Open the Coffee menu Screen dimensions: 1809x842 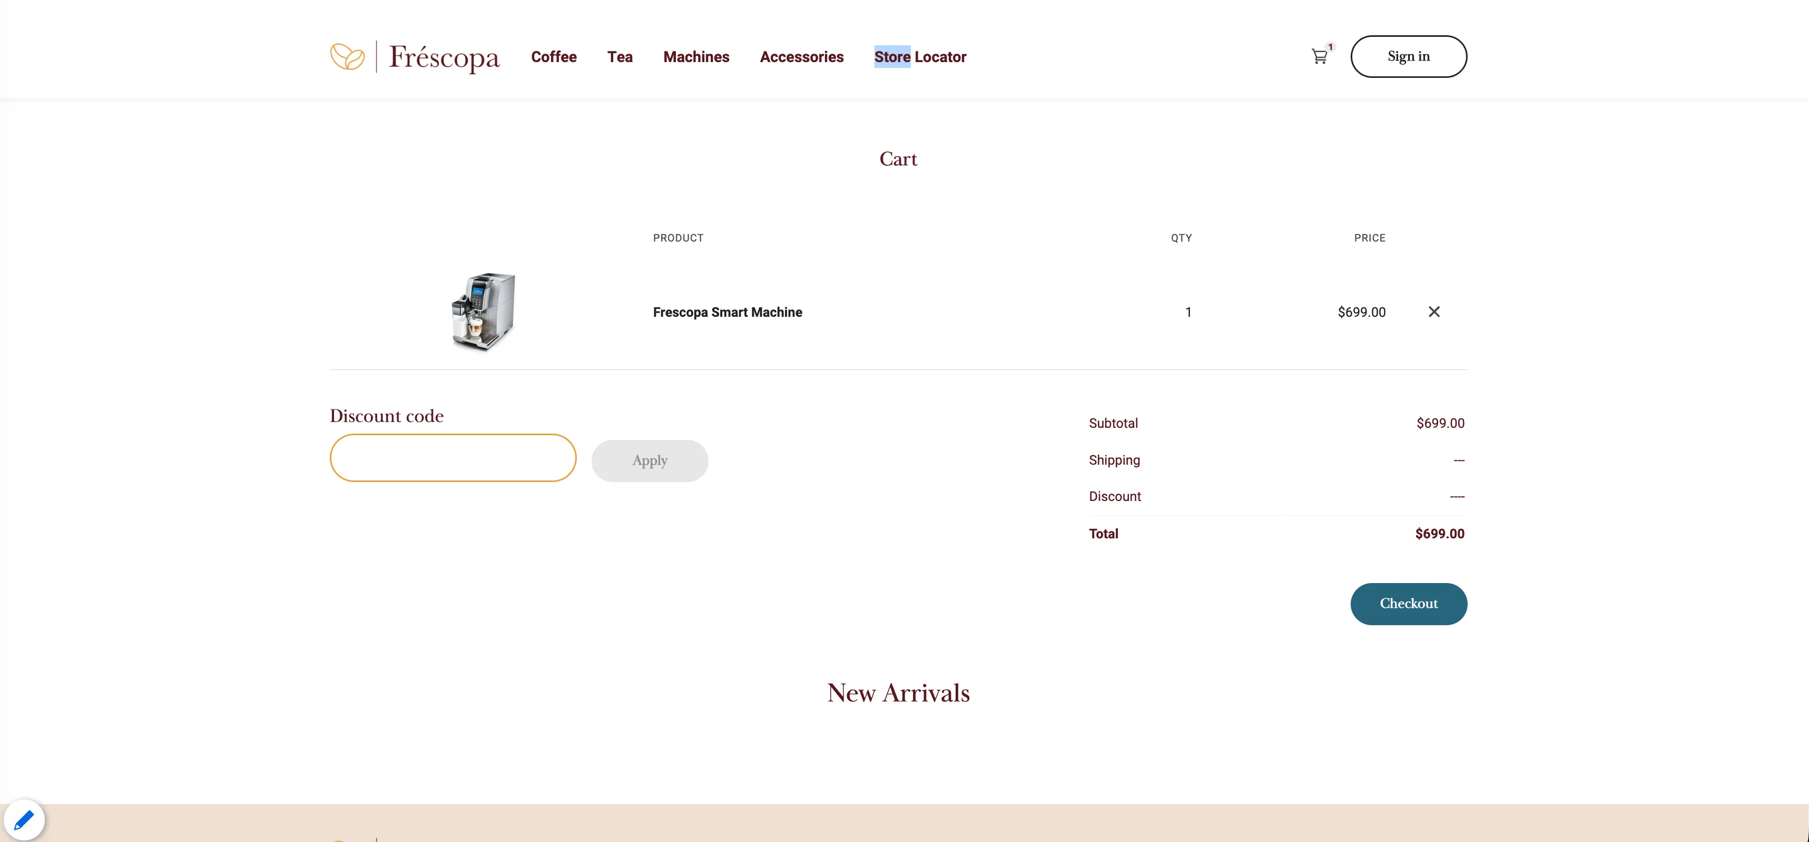pos(553,57)
